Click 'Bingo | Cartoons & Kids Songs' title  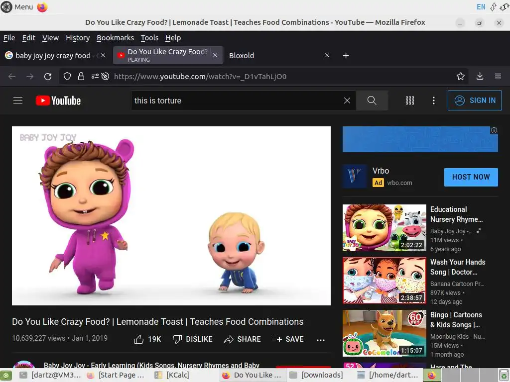tap(456, 320)
